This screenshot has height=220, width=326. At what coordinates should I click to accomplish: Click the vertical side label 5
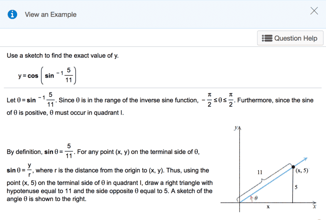point(296,187)
